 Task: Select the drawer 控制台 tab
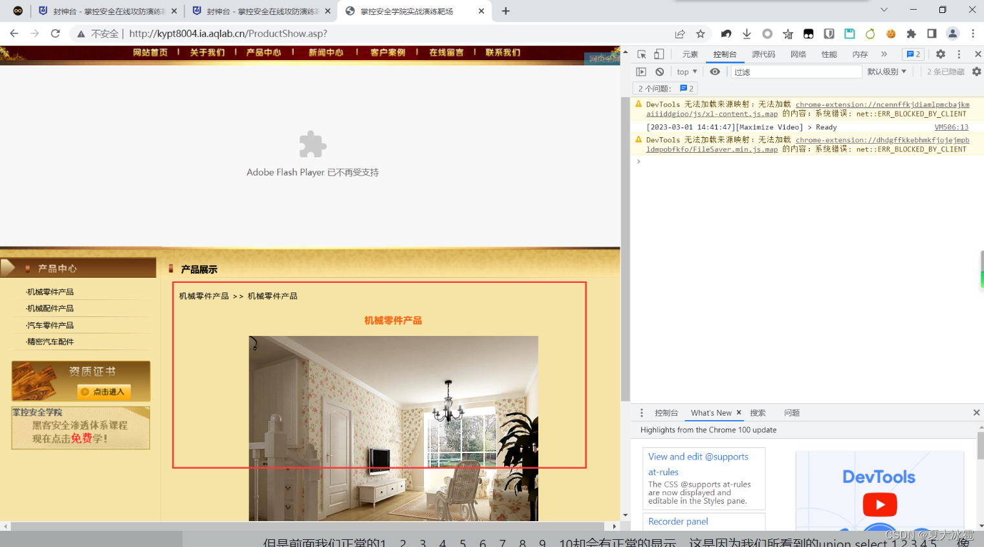(666, 413)
